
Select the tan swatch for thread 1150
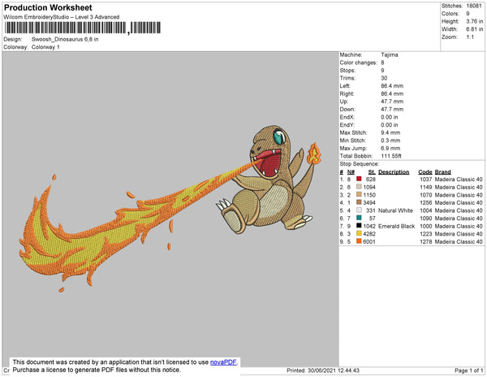pyautogui.click(x=359, y=194)
